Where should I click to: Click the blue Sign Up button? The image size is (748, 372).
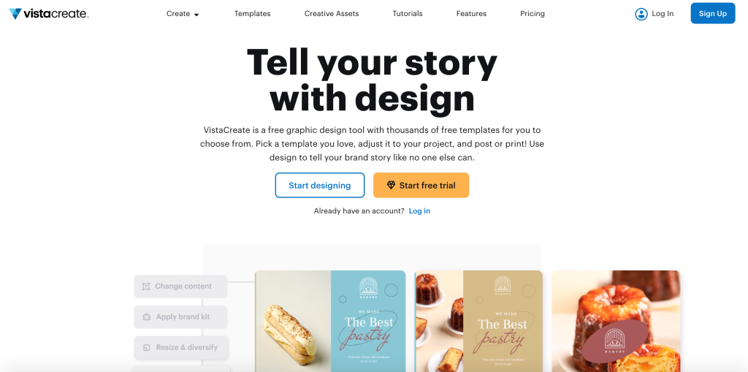click(x=712, y=14)
